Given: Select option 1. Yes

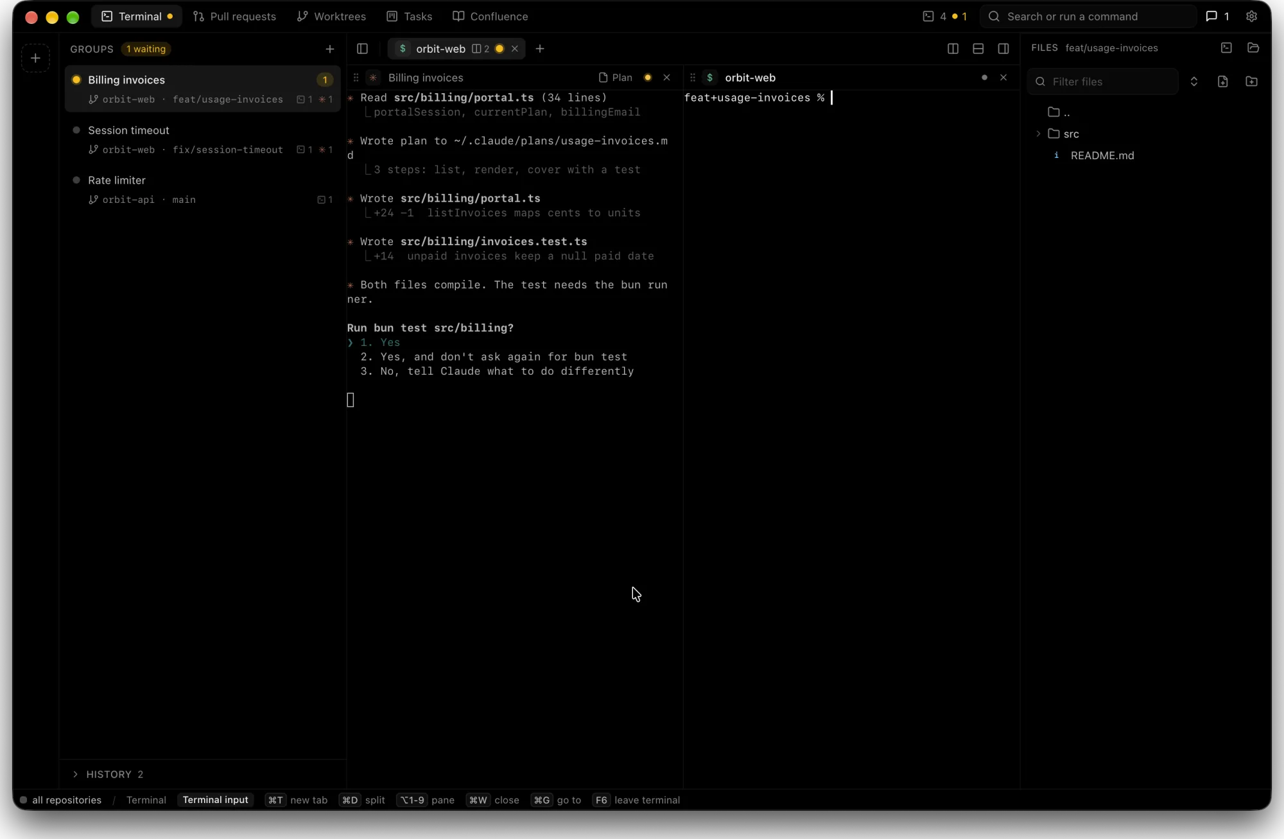Looking at the screenshot, I should coord(380,343).
